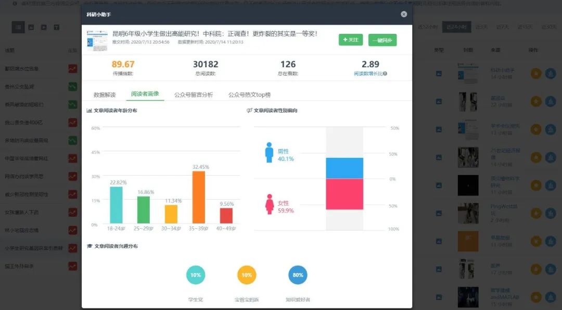Viewport: 562px width, 310px height.
Task: Open the 小学生研究基因获奖引质疑 topic
Action: tap(34, 248)
